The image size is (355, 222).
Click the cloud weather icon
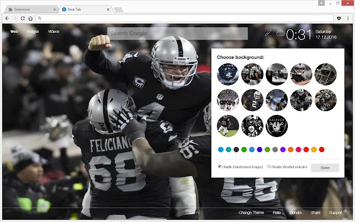click(x=280, y=33)
